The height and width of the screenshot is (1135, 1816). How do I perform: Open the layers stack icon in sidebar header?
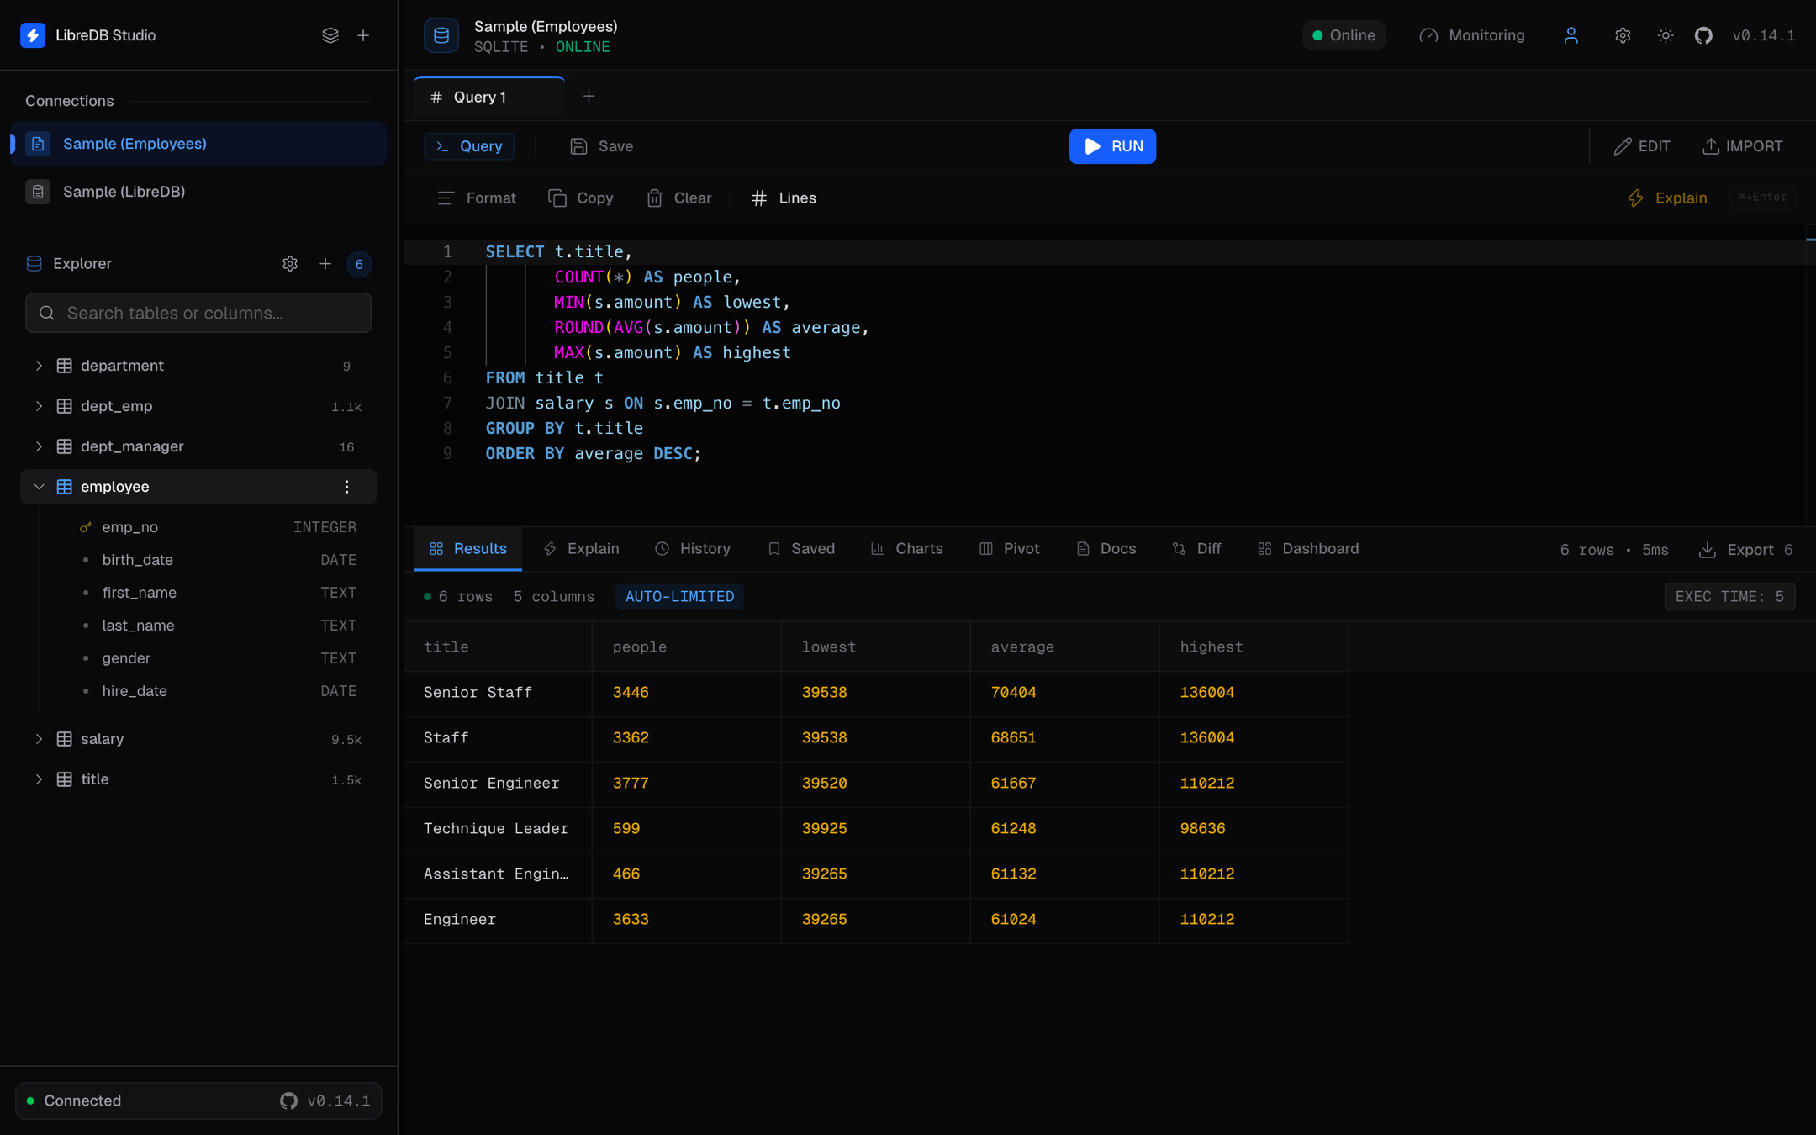(330, 35)
